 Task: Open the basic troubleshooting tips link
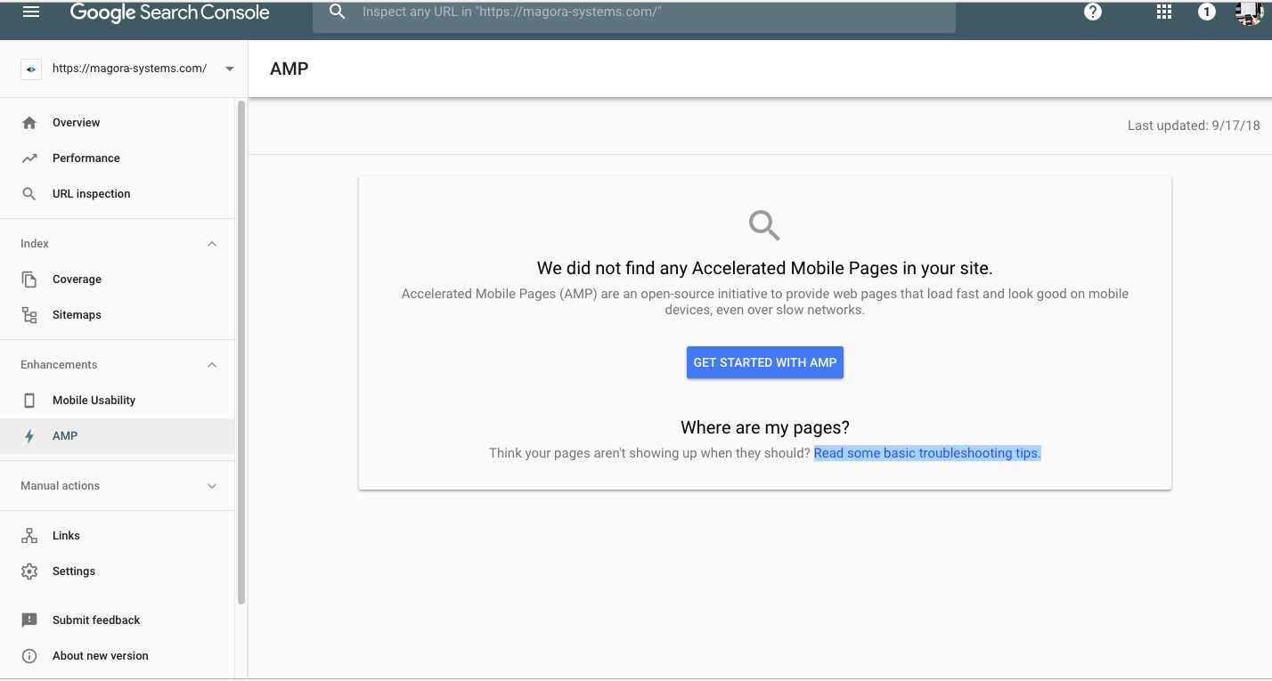click(x=927, y=453)
